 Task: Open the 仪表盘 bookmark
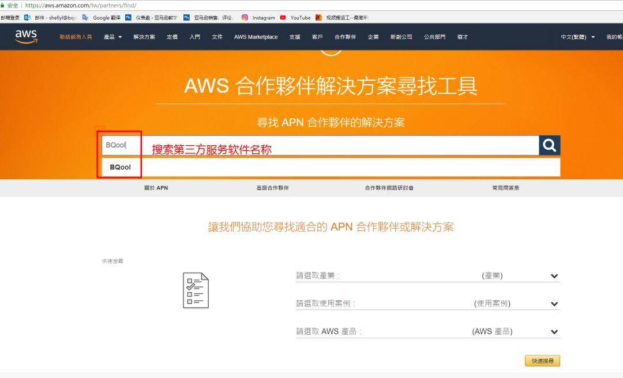point(151,17)
